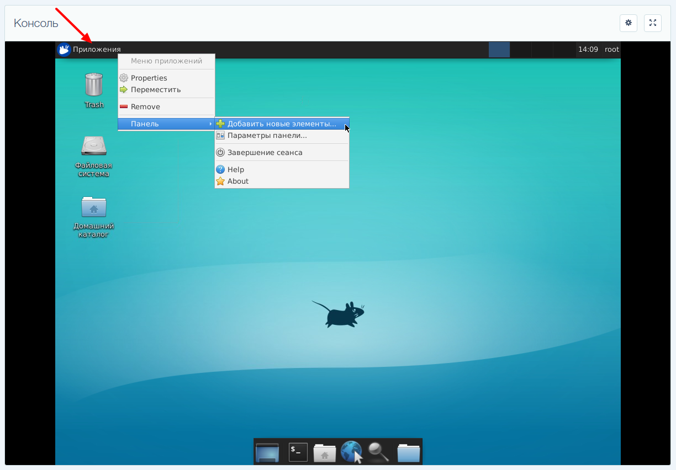
Task: Select Properties in the context menu
Action: 149,78
